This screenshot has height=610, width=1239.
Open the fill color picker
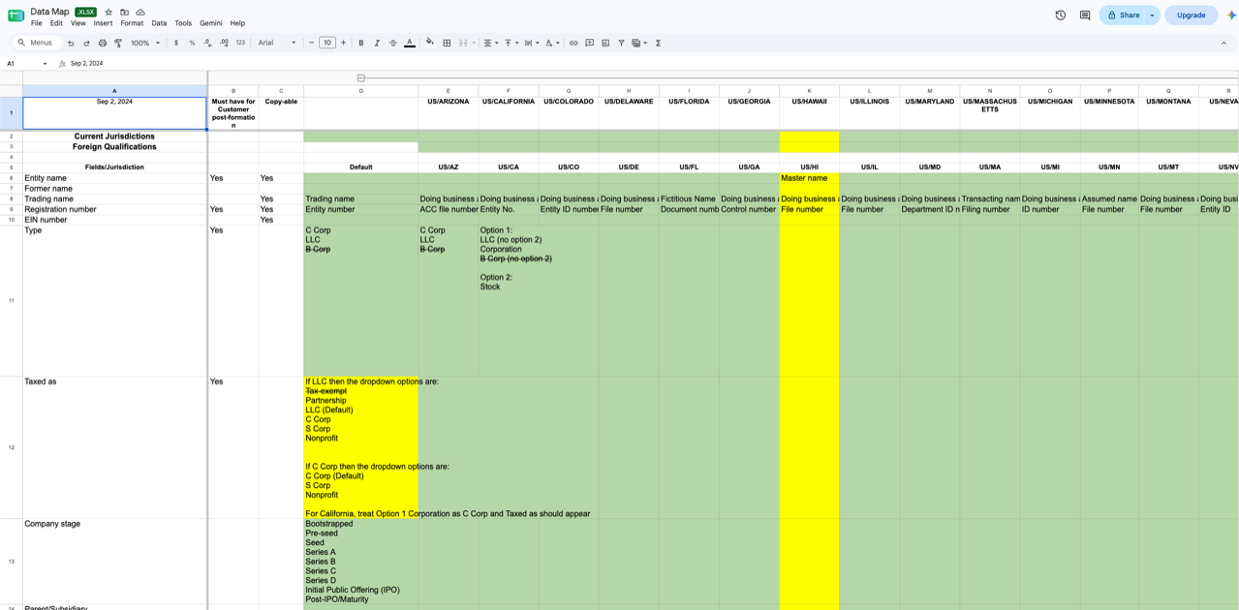430,43
